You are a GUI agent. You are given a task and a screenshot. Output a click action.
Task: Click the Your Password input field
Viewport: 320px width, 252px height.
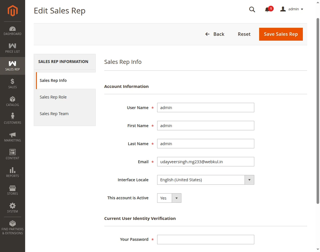[x=205, y=239]
